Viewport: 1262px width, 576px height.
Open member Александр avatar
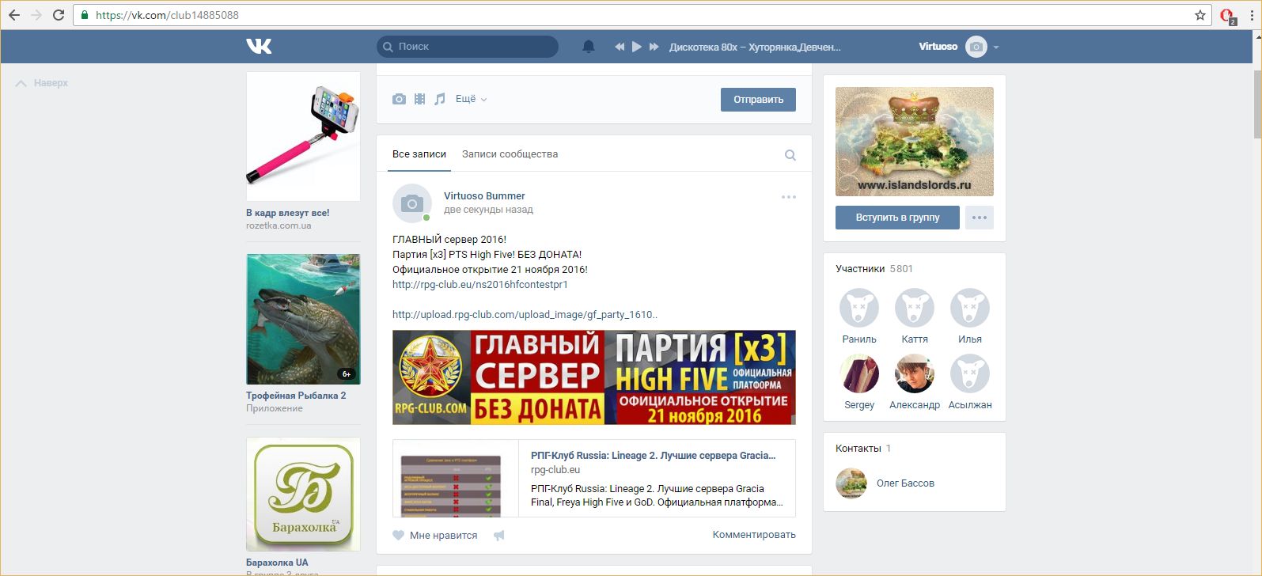(x=915, y=373)
